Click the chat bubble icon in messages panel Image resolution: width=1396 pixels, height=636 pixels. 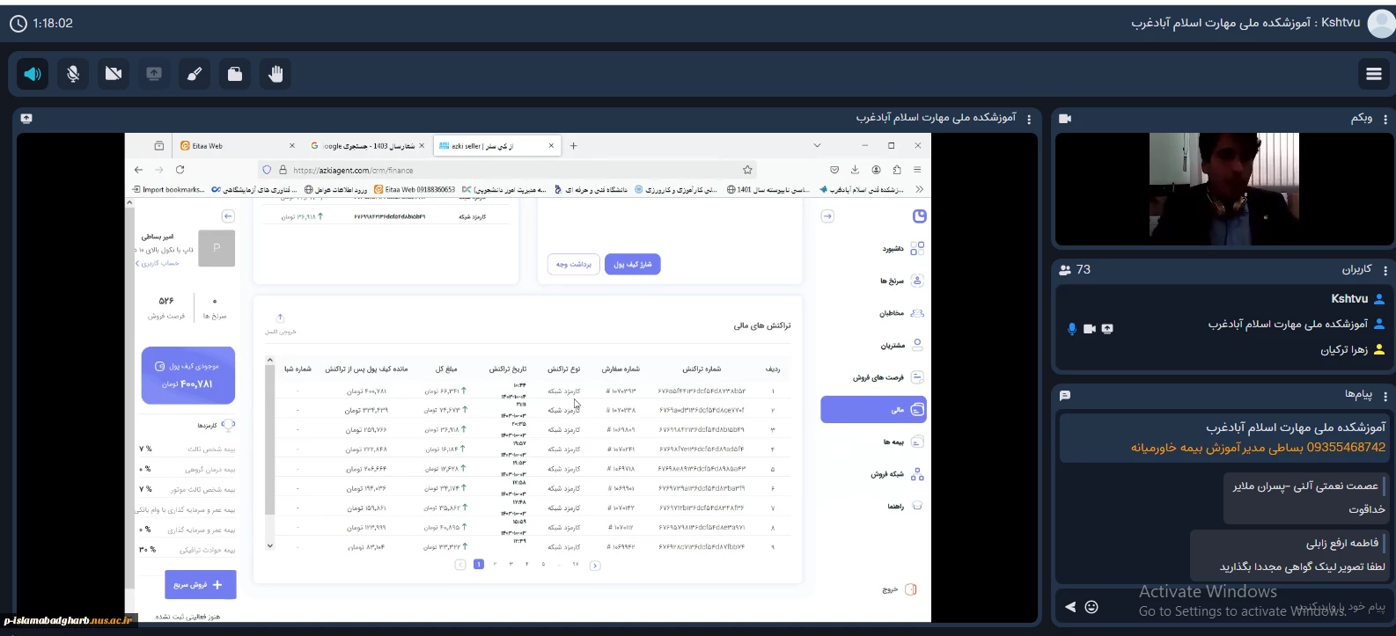point(1065,396)
